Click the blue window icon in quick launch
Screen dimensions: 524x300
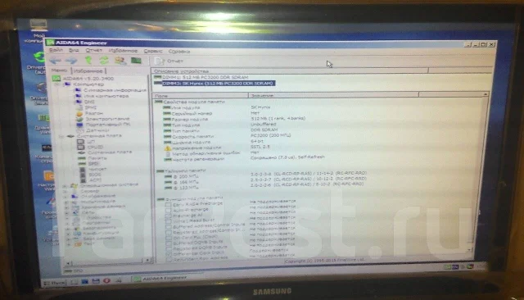click(85, 282)
